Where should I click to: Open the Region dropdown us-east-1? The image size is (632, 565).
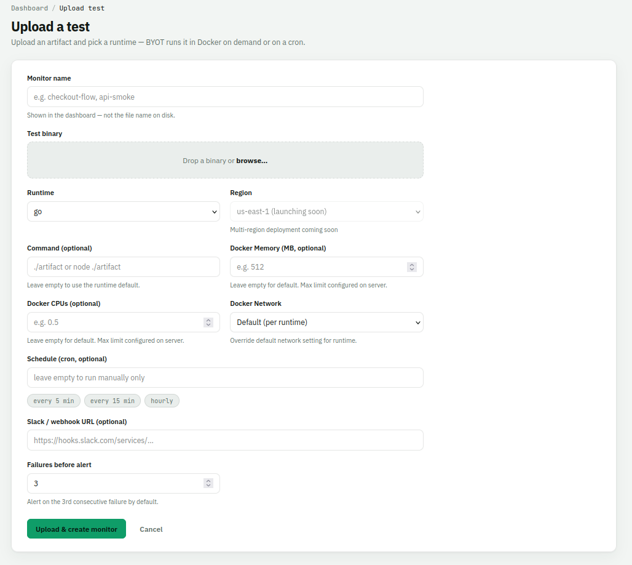[326, 212]
